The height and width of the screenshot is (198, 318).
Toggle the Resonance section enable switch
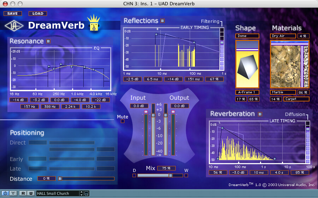(48, 41)
